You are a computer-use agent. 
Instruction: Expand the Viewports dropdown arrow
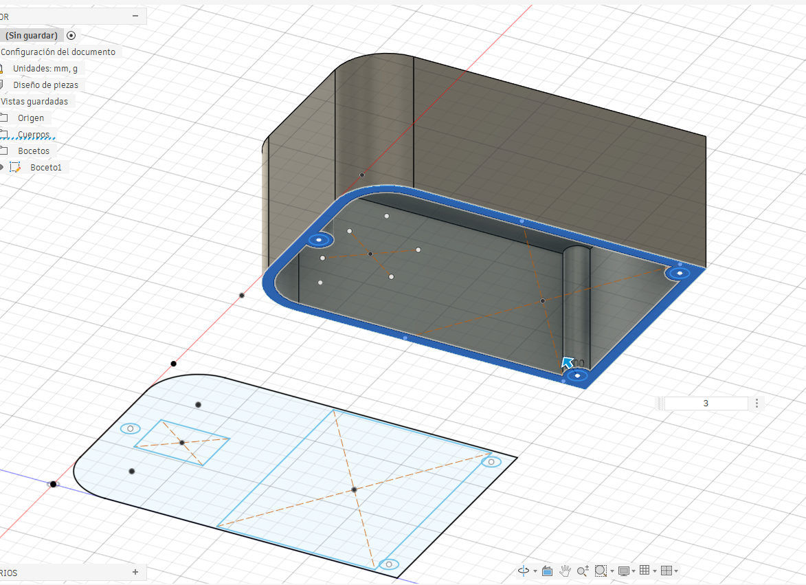tap(676, 571)
